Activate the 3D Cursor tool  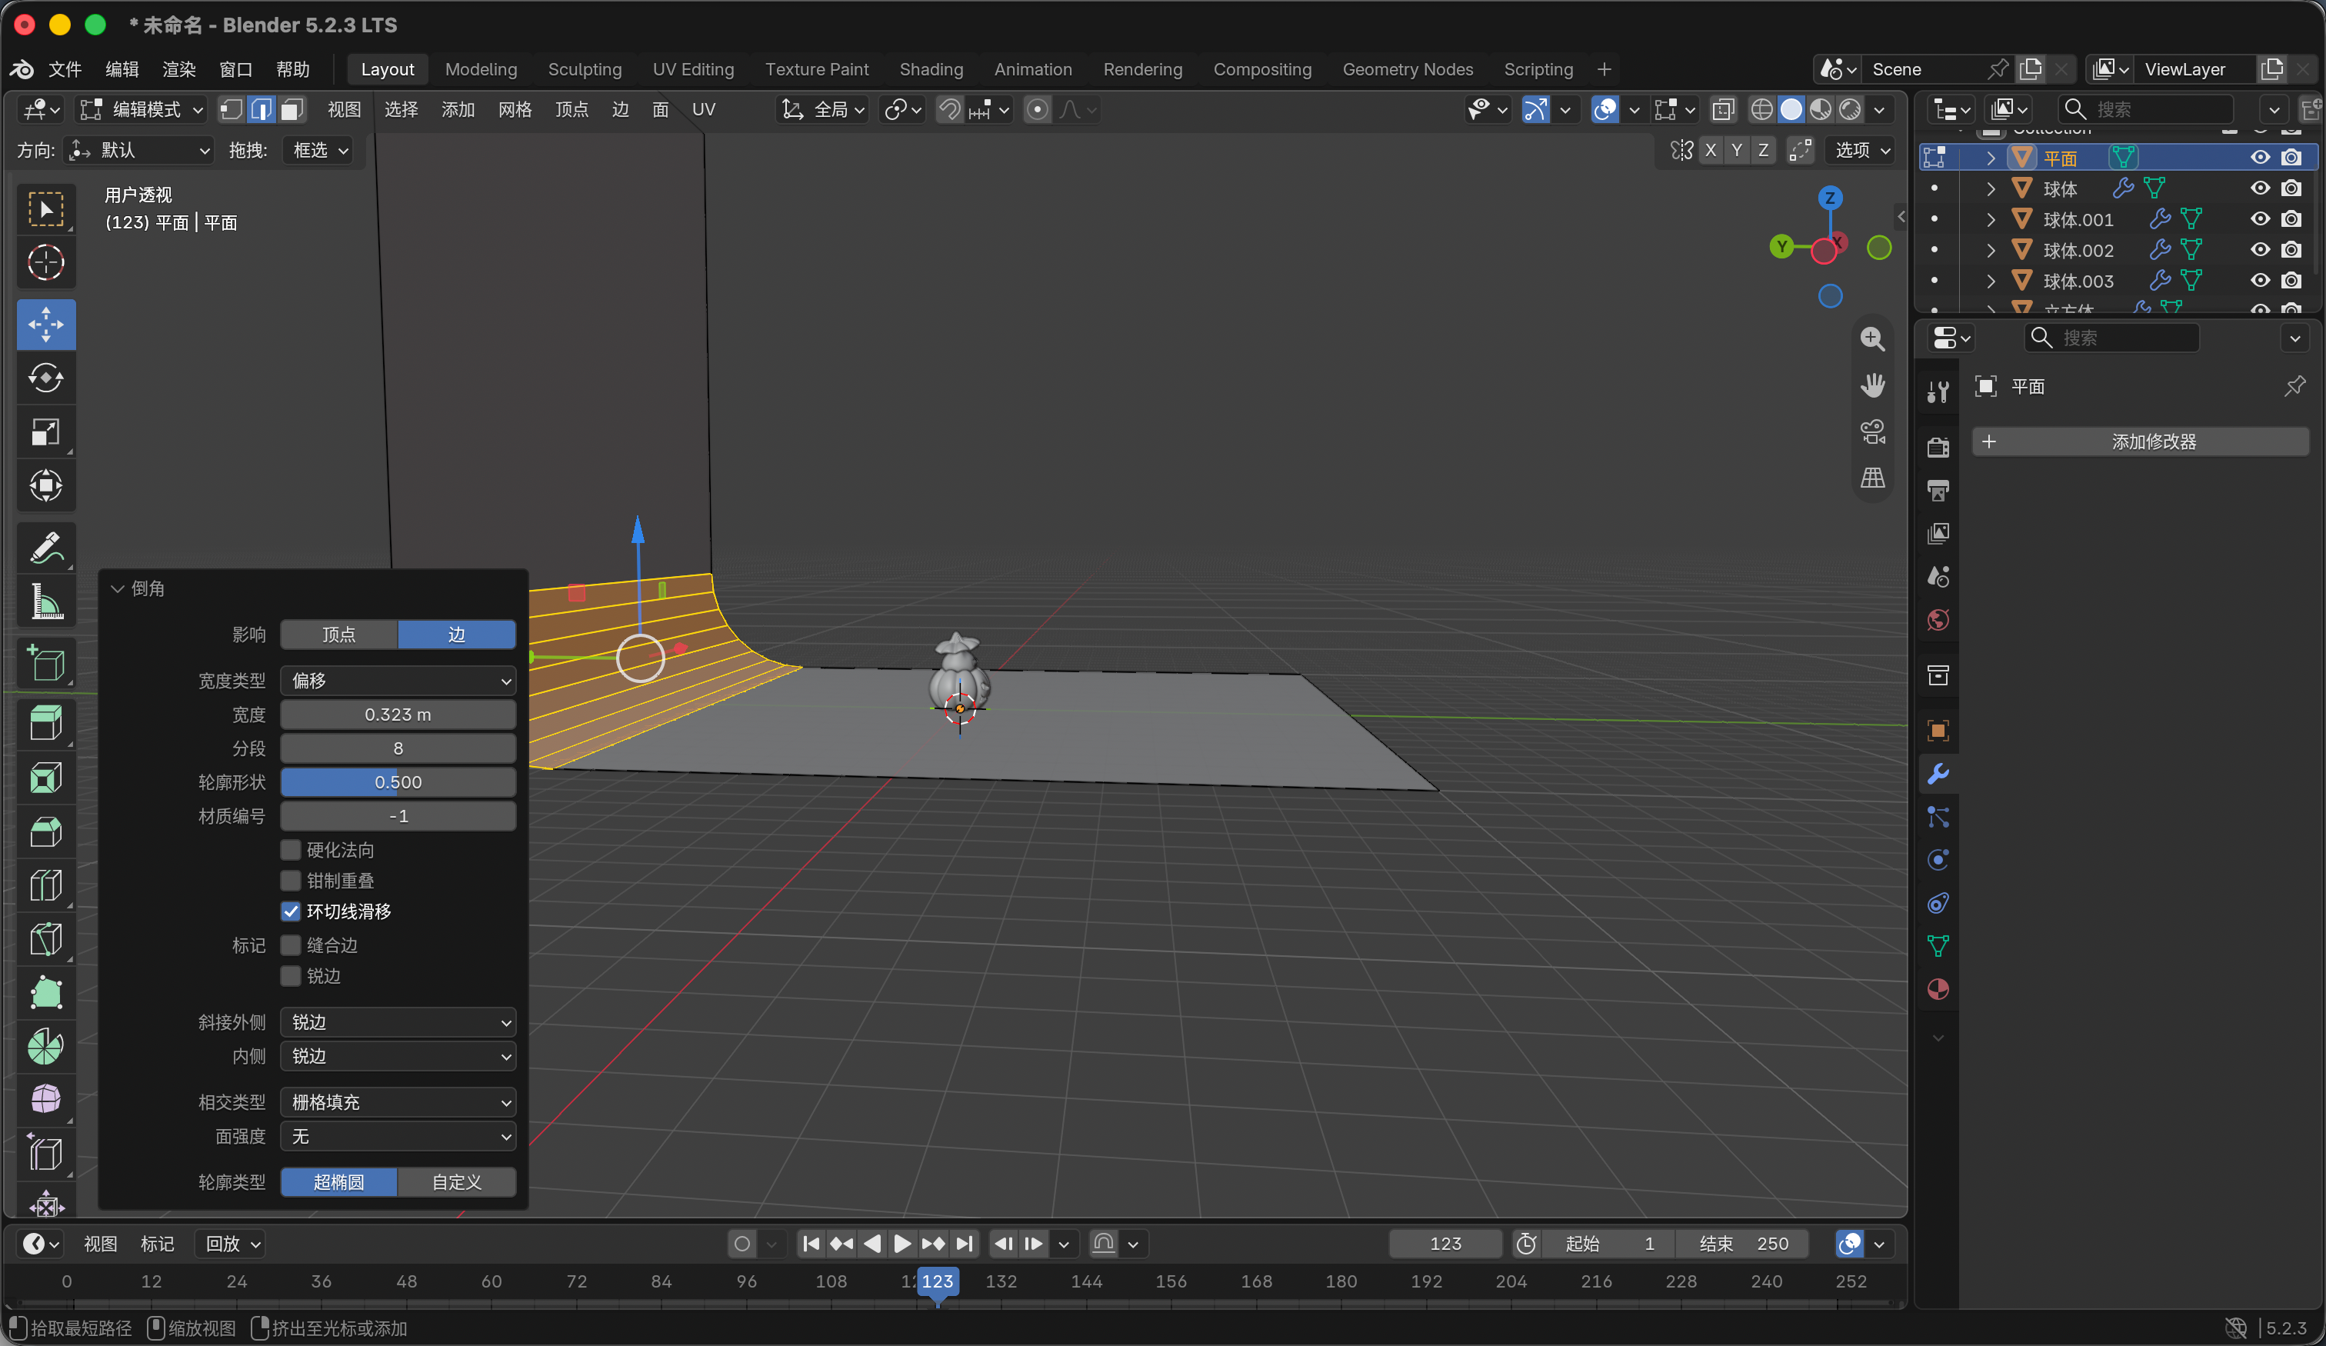46,262
